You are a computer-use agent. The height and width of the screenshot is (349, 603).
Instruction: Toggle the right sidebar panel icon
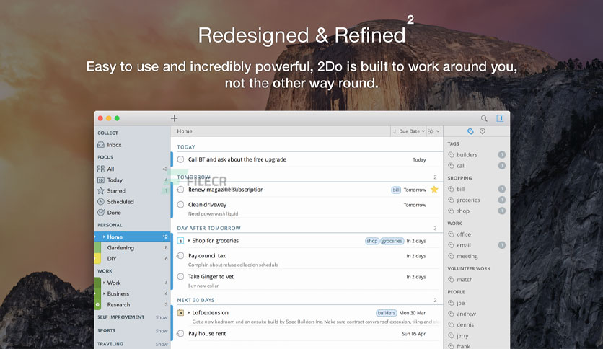[500, 118]
